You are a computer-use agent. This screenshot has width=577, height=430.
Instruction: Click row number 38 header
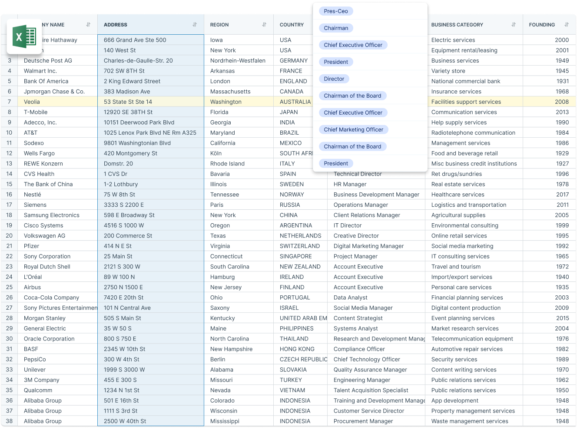[x=9, y=421]
